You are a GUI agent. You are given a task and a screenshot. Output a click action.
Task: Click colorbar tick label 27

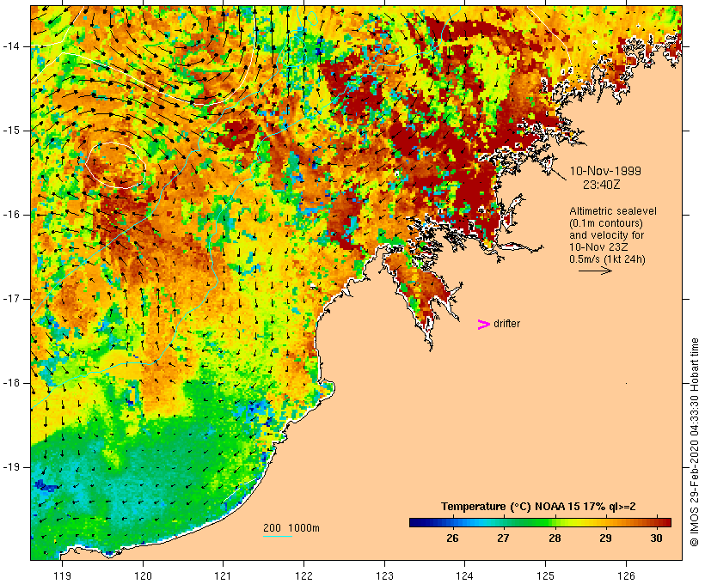tap(503, 538)
